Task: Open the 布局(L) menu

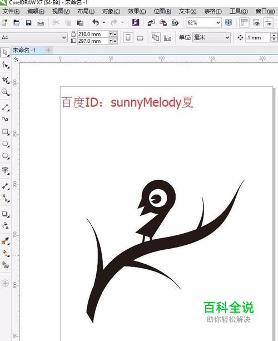Action: click(86, 11)
